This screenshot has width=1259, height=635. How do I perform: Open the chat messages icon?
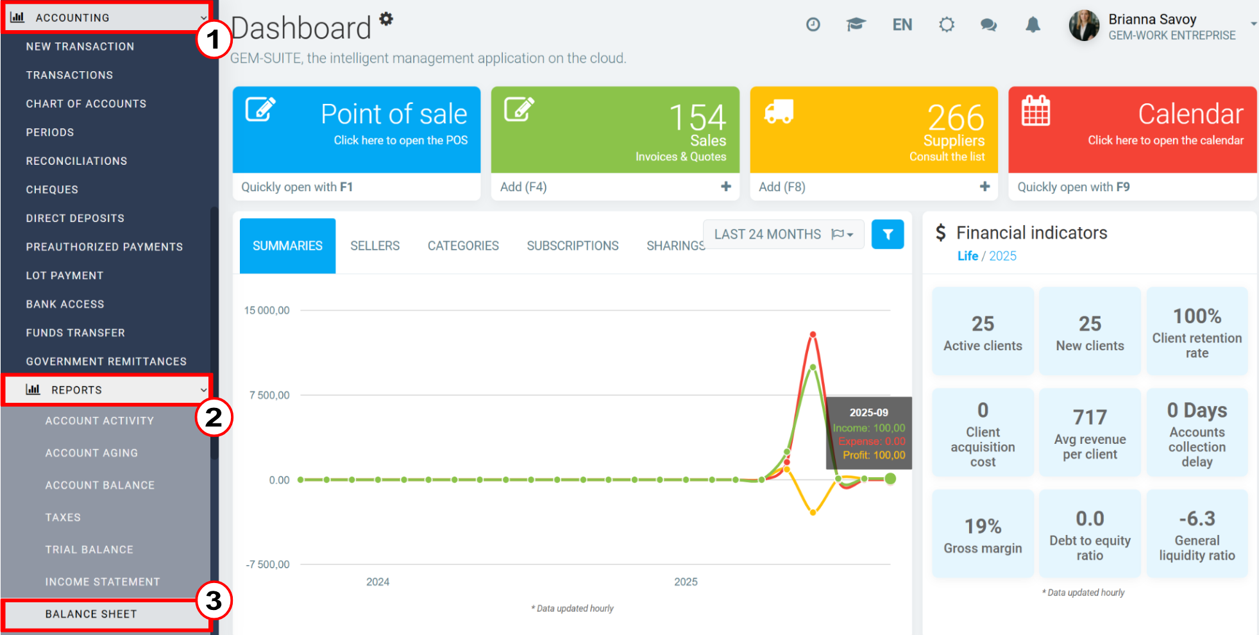coord(988,25)
